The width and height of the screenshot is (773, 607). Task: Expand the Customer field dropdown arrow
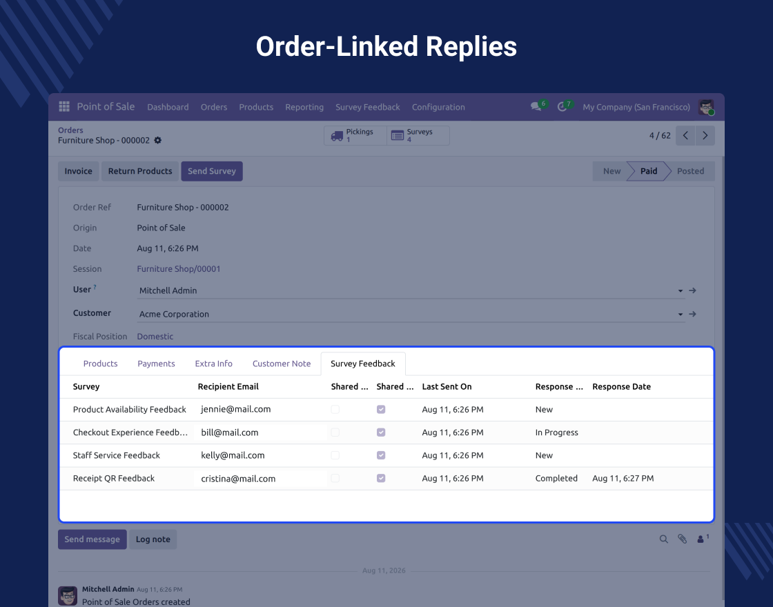681,314
